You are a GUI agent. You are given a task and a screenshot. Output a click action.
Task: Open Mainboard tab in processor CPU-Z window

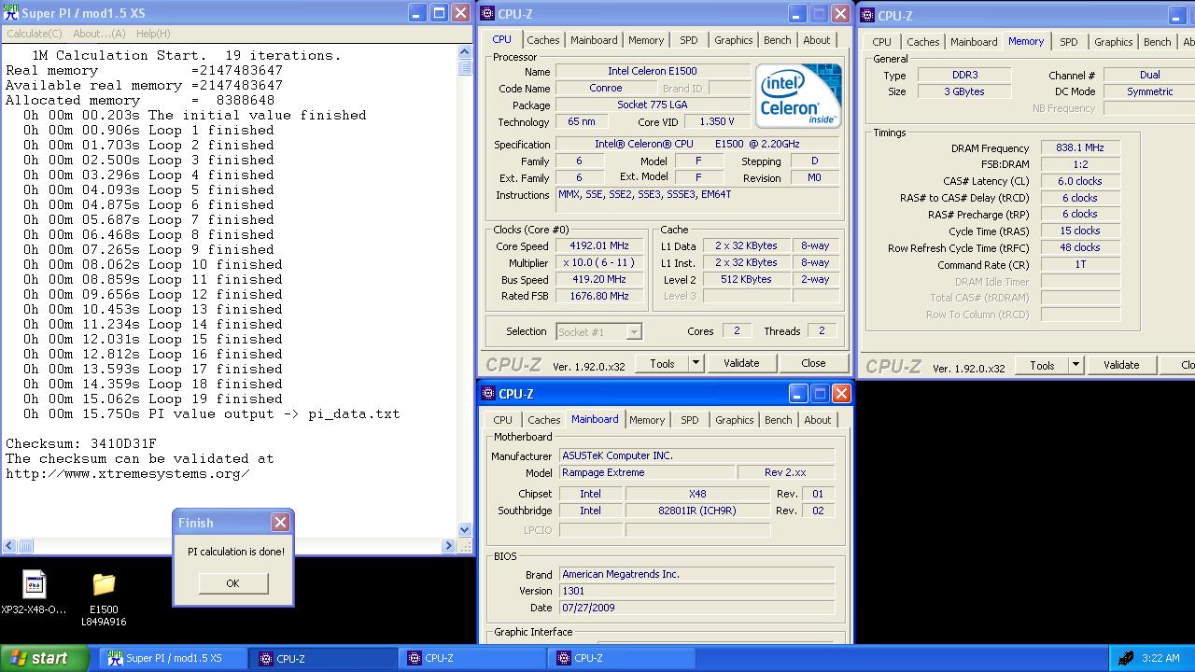[x=594, y=40]
